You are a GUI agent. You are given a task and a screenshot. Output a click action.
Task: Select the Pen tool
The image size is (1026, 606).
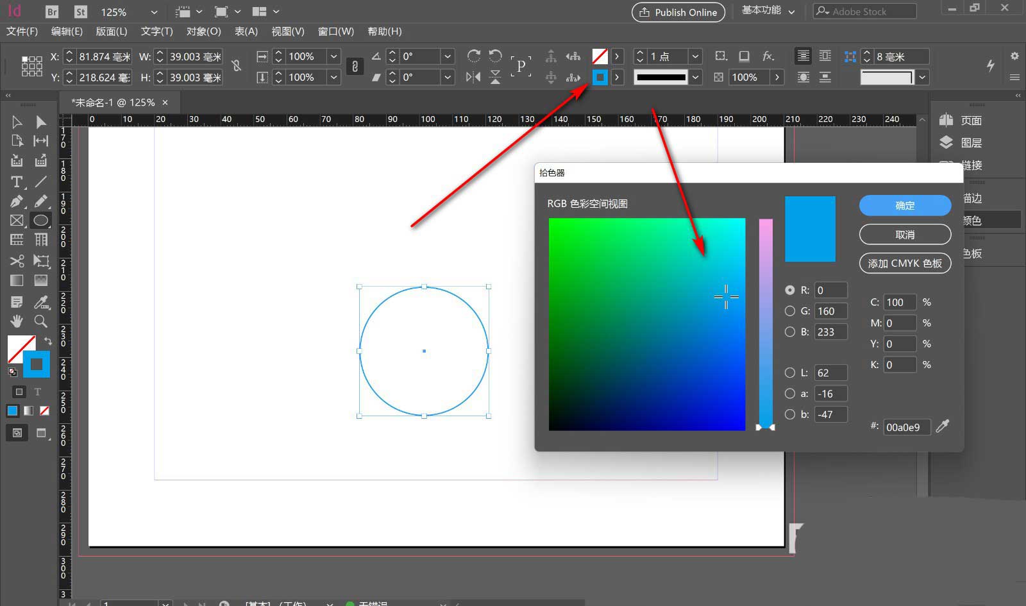click(17, 201)
